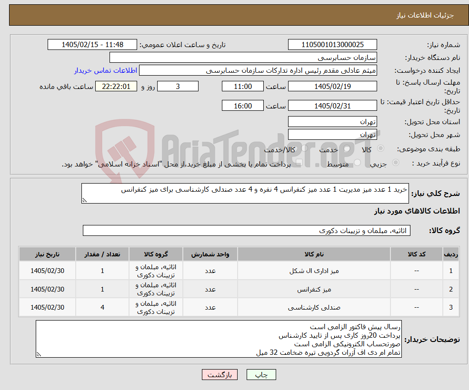Select the کالا radio button

(381, 148)
